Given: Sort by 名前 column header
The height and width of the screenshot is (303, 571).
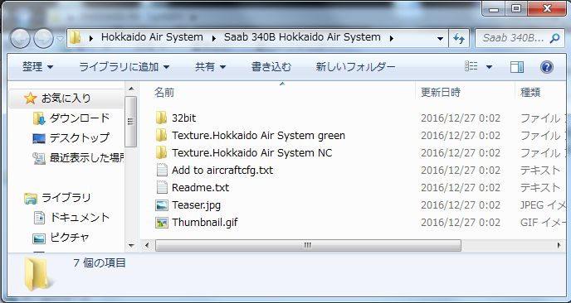Looking at the screenshot, I should 163,92.
